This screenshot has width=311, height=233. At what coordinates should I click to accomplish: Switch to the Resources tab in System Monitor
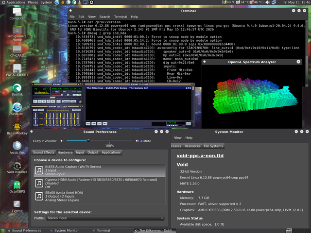[192, 146]
